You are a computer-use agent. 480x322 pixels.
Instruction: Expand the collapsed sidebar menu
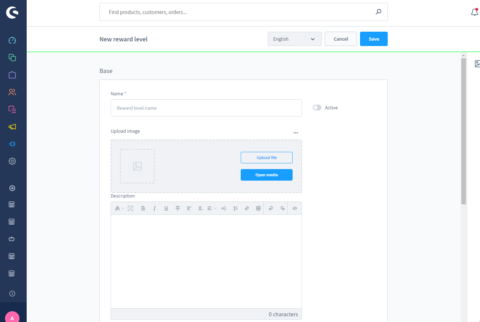(x=12, y=294)
